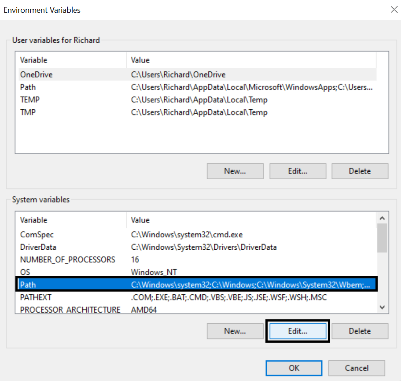Select the DriverData system variable row
The image size is (401, 381).
(38, 247)
